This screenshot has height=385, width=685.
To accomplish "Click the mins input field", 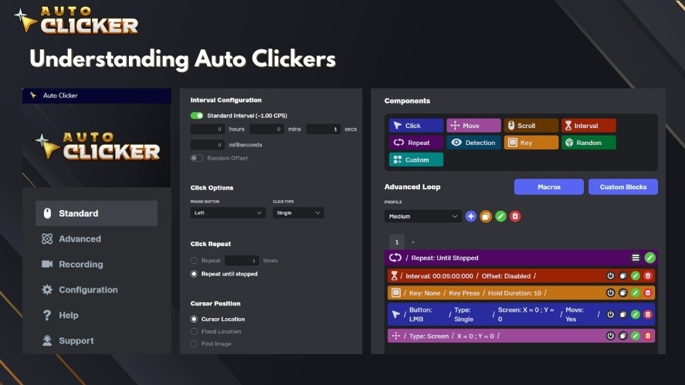I will click(x=267, y=129).
